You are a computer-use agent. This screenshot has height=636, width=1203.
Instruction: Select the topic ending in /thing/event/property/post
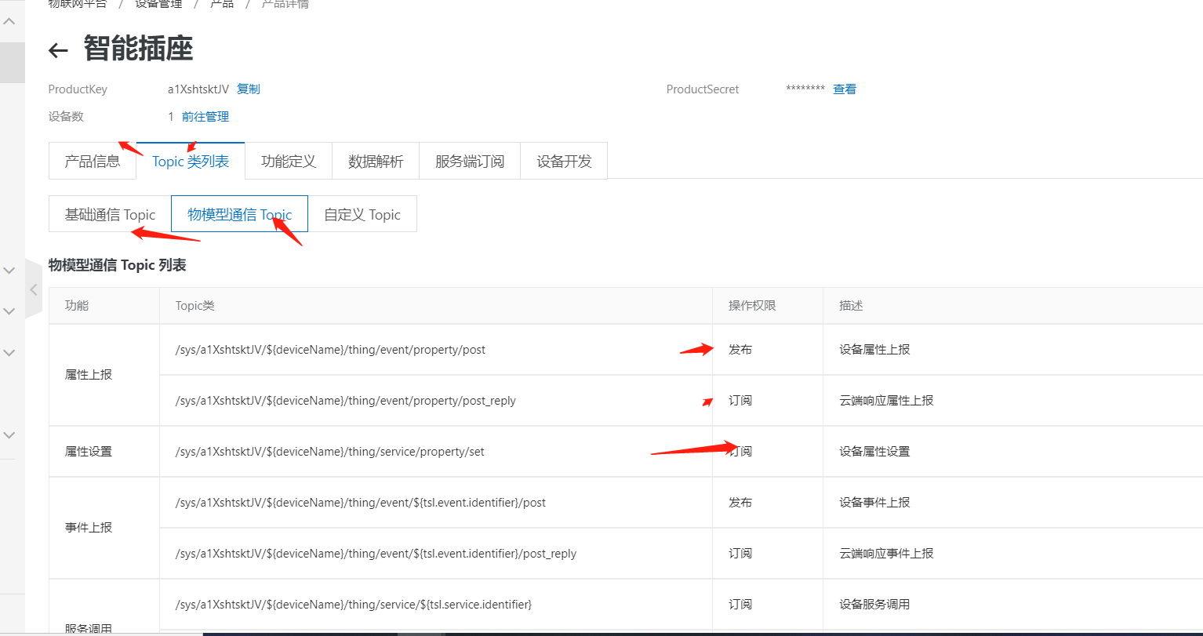pyautogui.click(x=330, y=350)
